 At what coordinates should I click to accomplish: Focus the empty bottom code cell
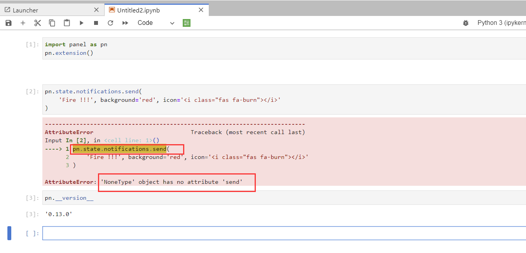284,233
